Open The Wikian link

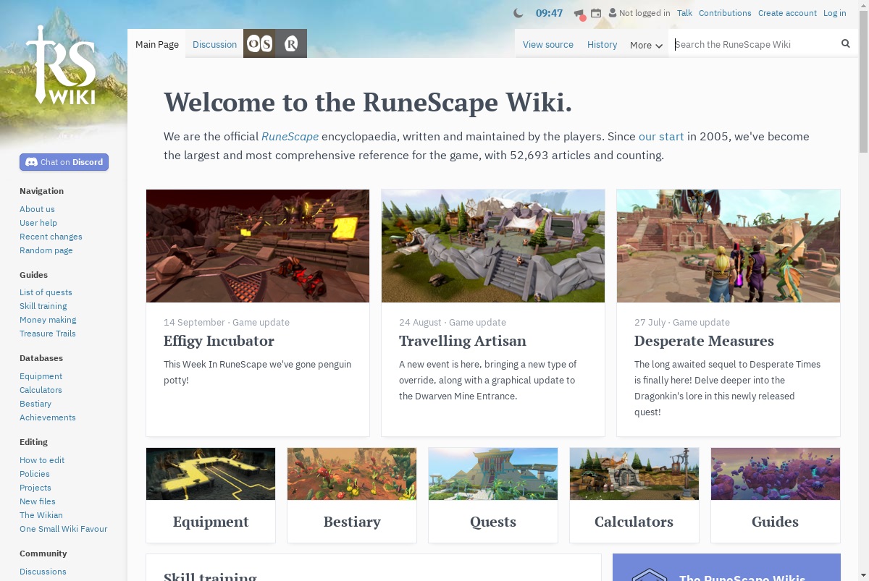(x=41, y=515)
